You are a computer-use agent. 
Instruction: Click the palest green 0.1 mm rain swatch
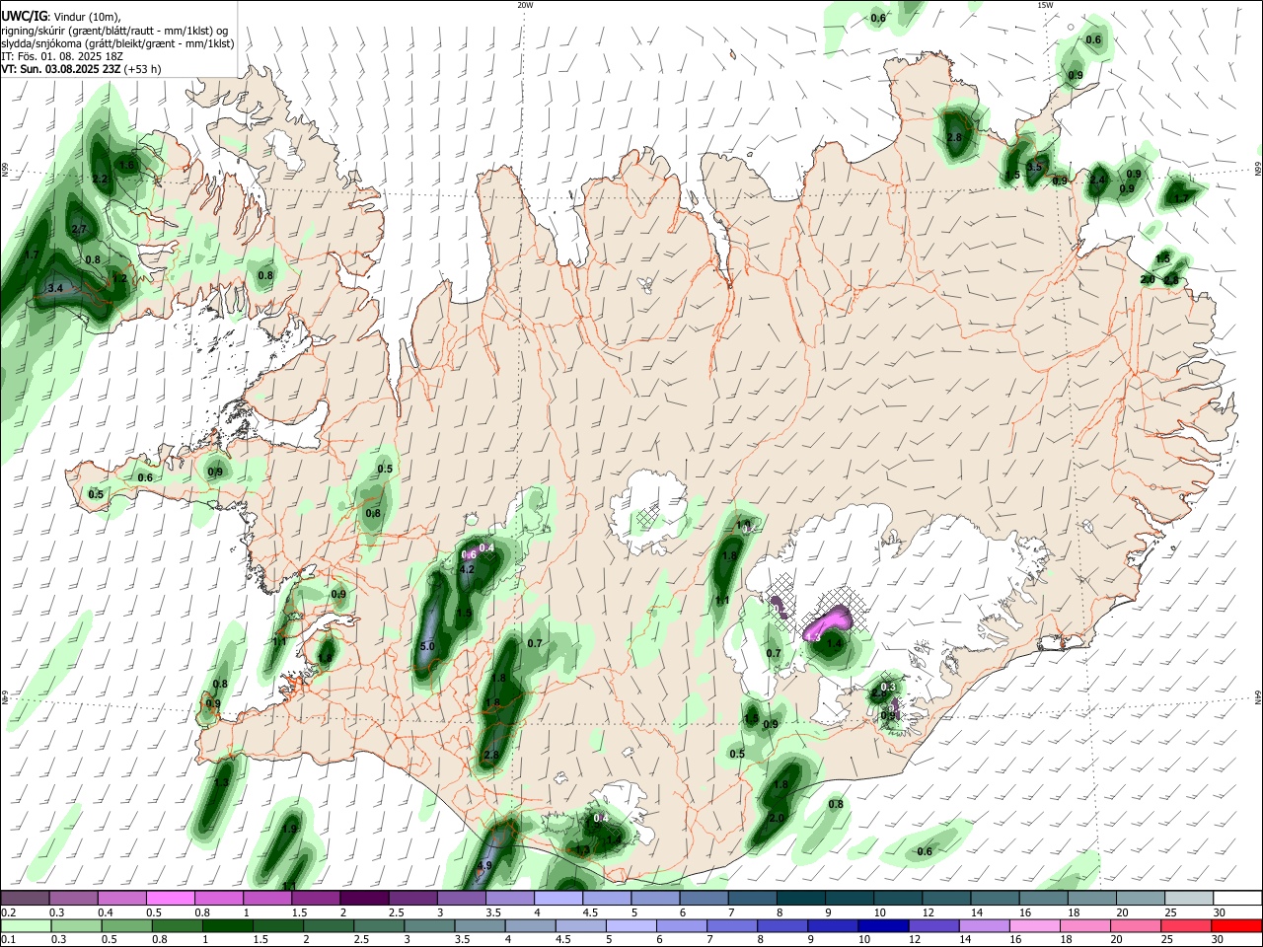click(26, 926)
